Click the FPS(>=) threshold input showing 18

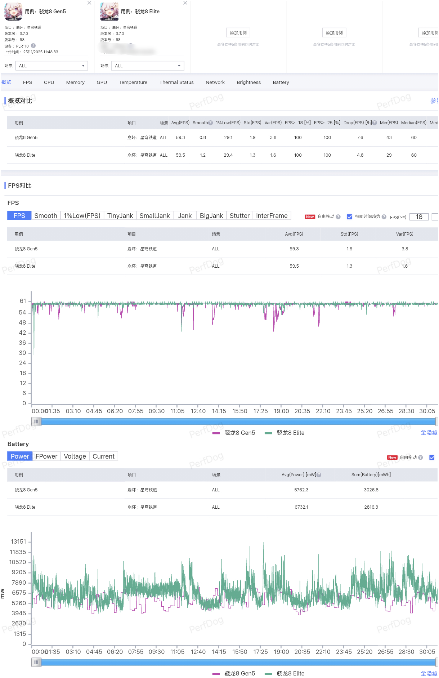point(419,217)
